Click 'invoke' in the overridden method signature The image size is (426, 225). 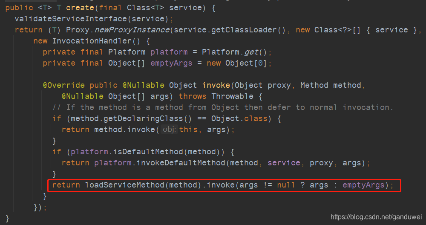coord(216,85)
